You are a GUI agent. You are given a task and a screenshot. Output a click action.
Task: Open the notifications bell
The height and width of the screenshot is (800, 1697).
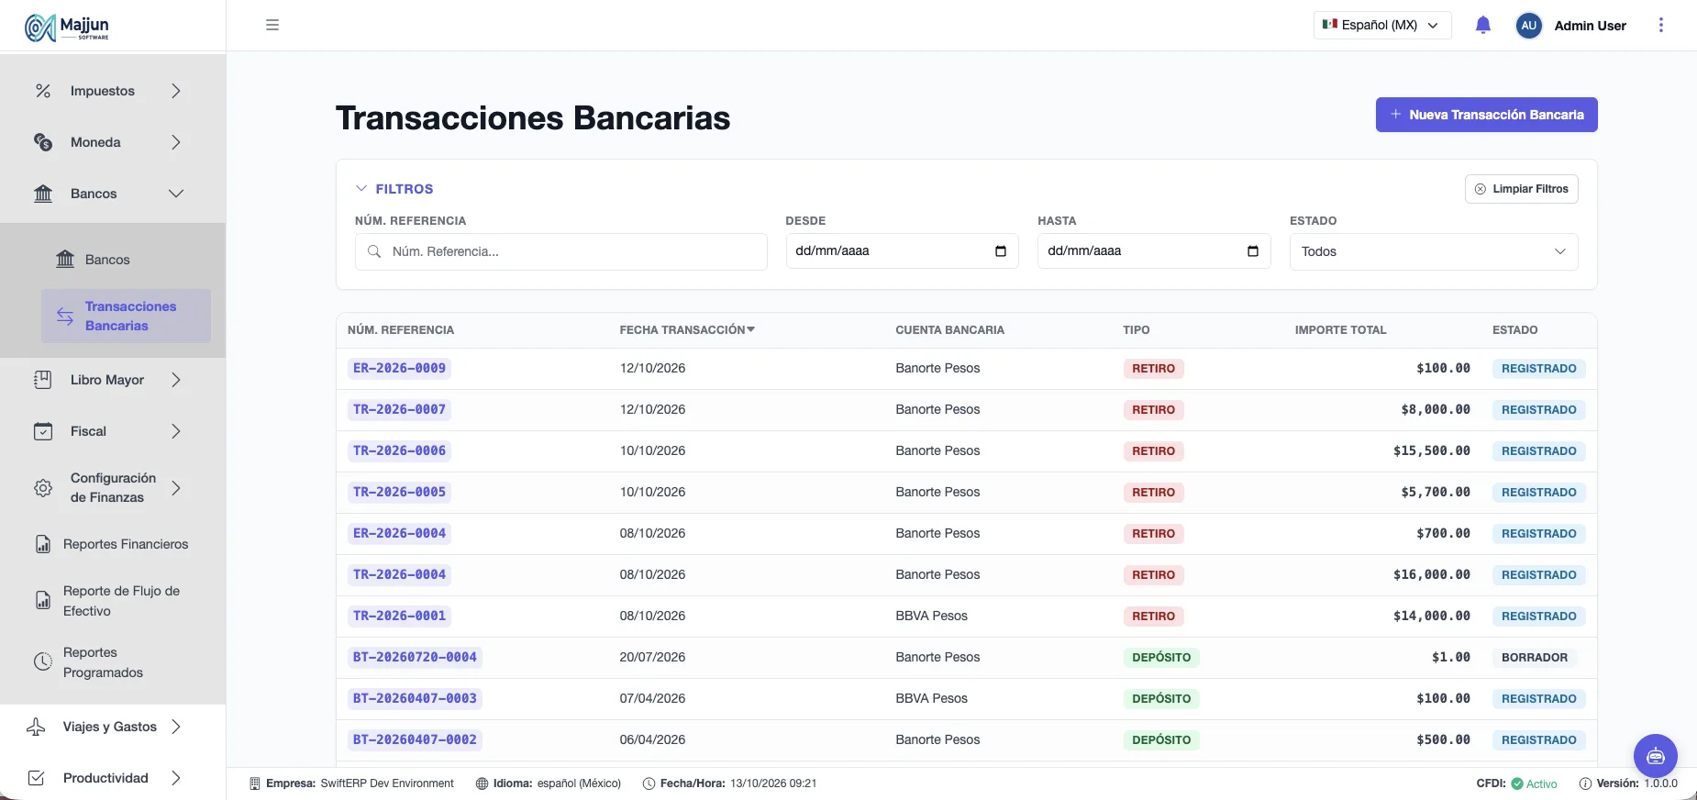coord(1483,25)
